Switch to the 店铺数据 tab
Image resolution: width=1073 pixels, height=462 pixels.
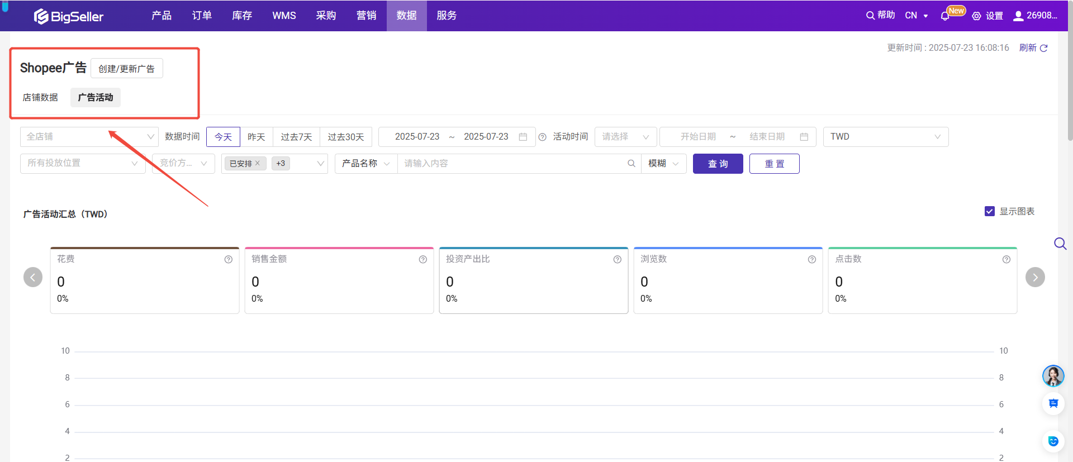pos(40,97)
